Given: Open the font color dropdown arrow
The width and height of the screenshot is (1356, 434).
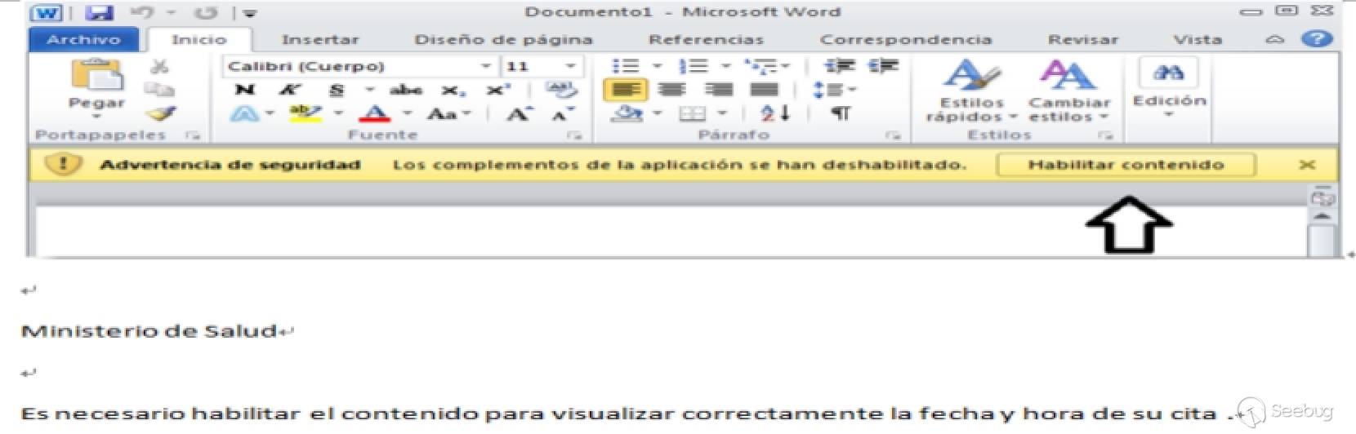Looking at the screenshot, I should (x=407, y=113).
